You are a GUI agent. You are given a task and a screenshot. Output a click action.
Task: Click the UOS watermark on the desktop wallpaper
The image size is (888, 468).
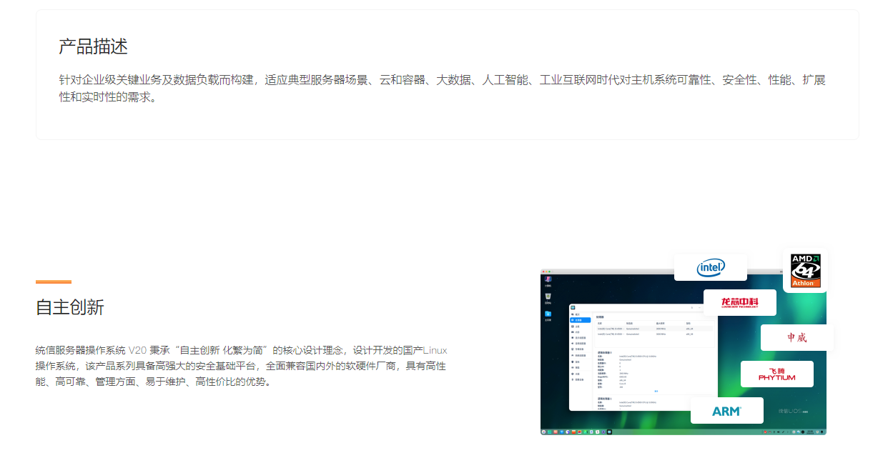point(792,412)
